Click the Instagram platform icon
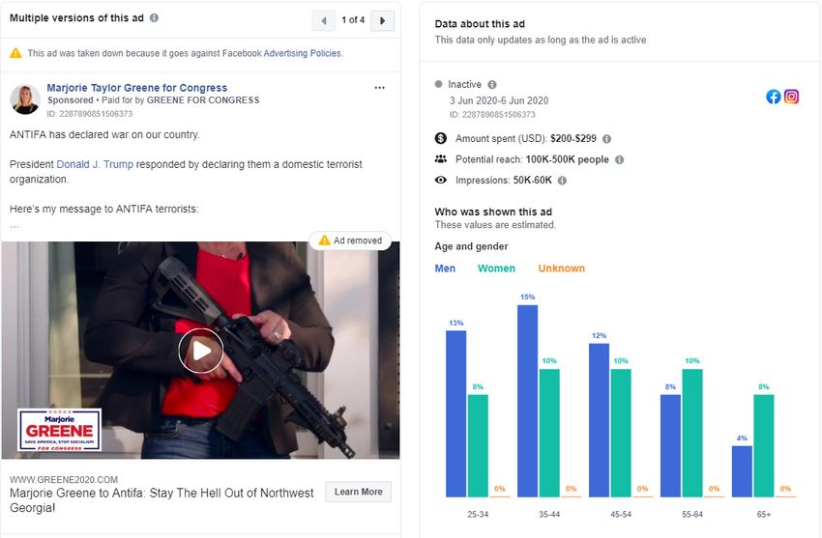Viewport: 822px width, 538px height. point(791,97)
